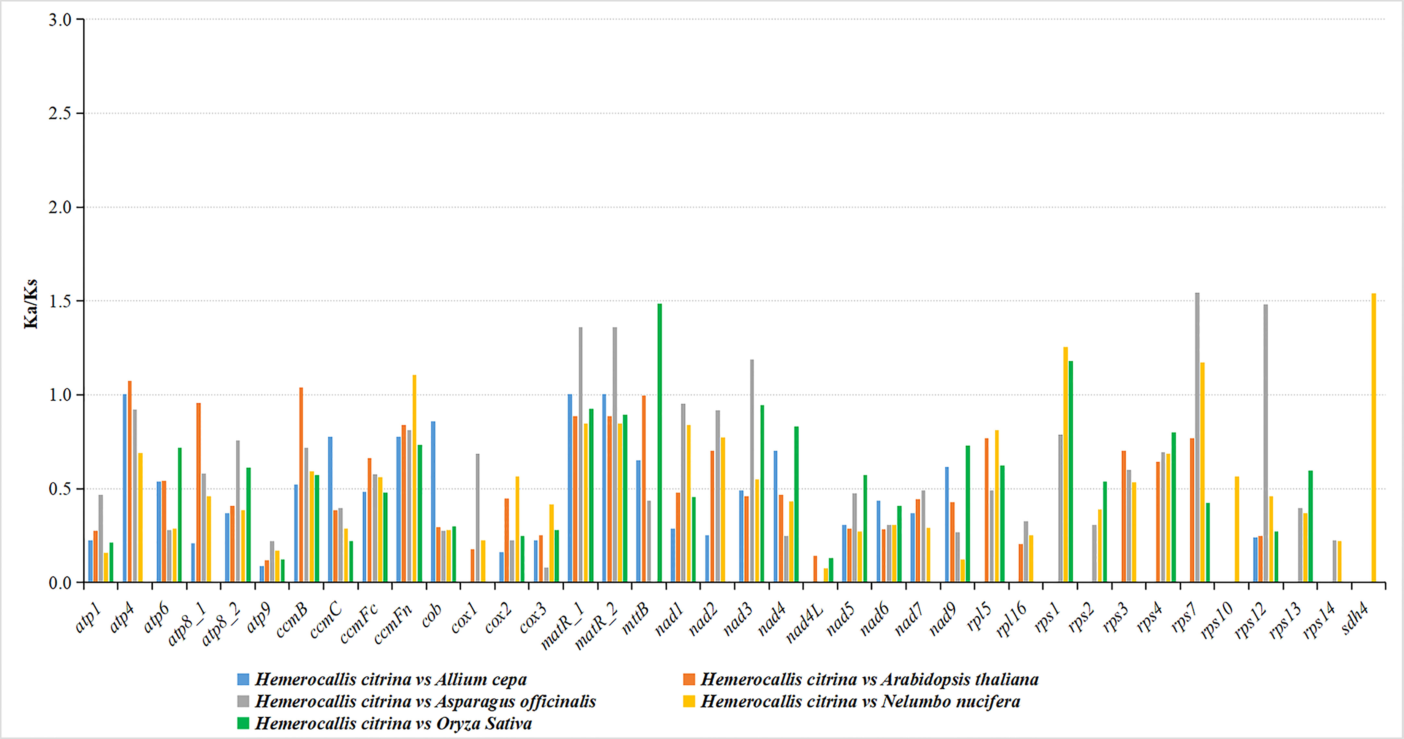Click the rps12 gene label
Screen dimensions: 1404x739
(x=1251, y=621)
